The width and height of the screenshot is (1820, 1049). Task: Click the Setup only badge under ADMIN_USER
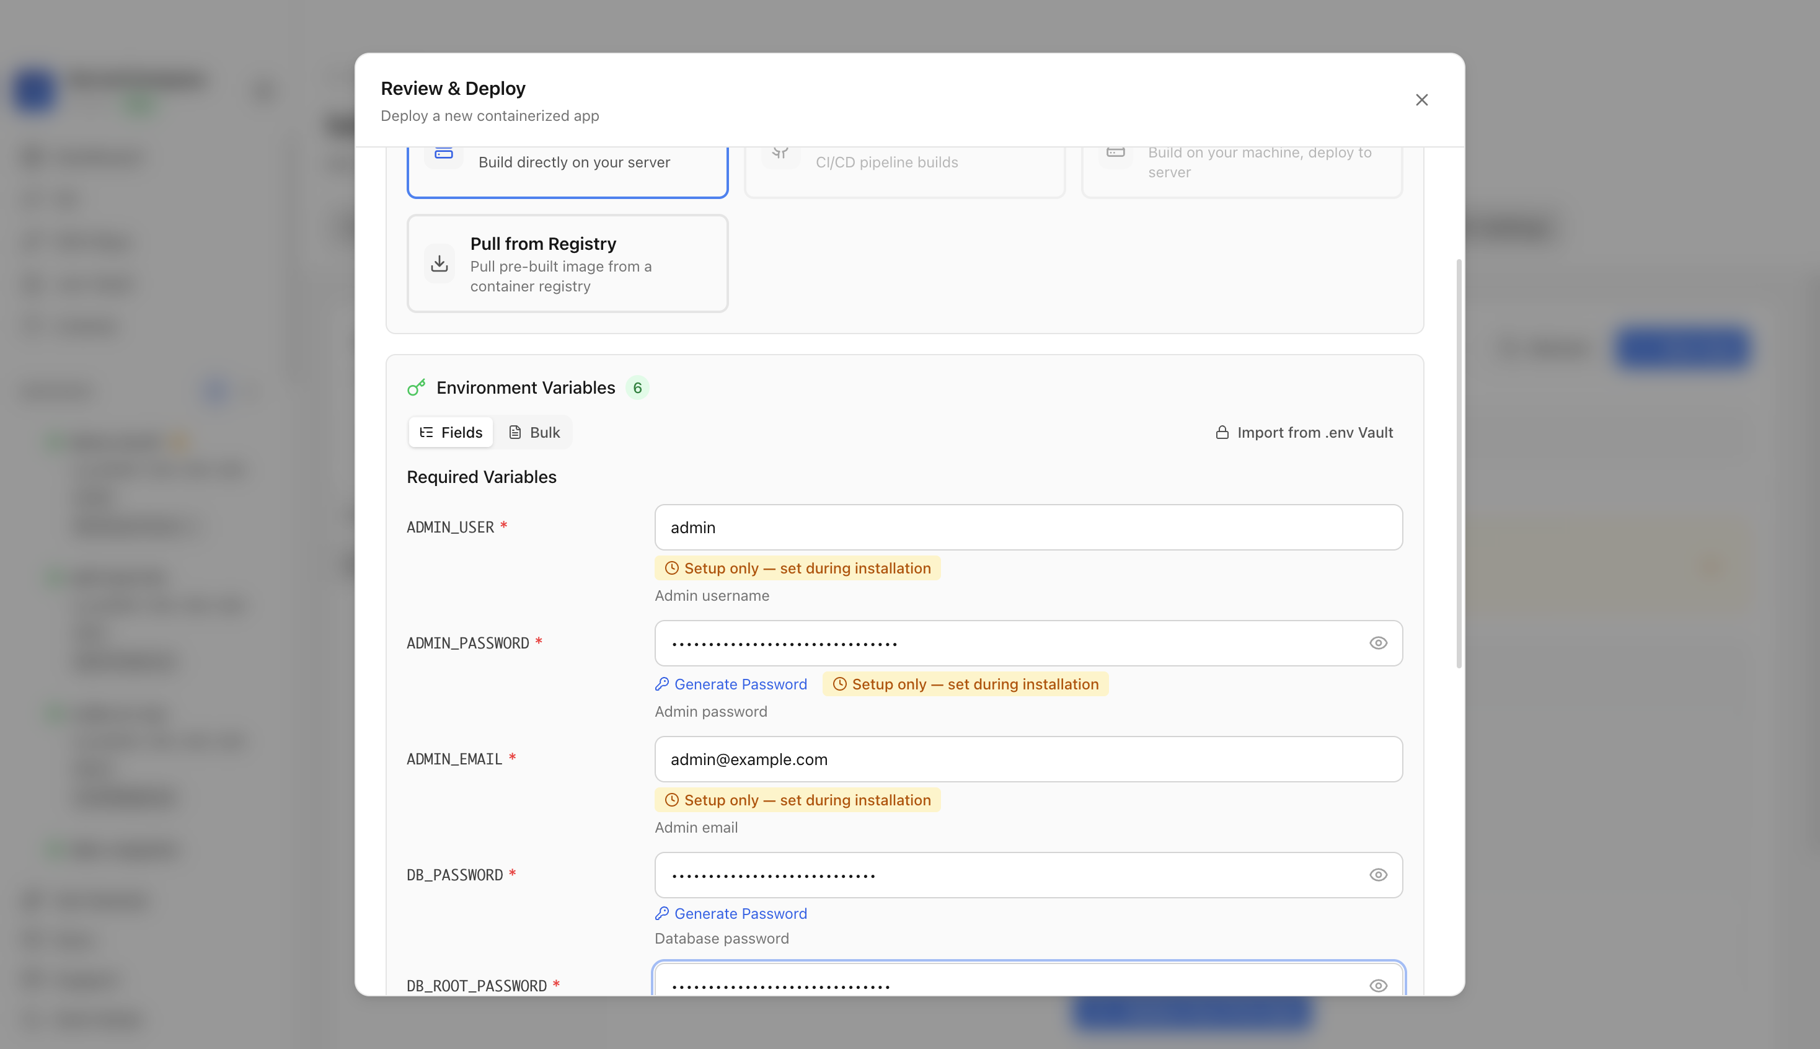coord(797,569)
